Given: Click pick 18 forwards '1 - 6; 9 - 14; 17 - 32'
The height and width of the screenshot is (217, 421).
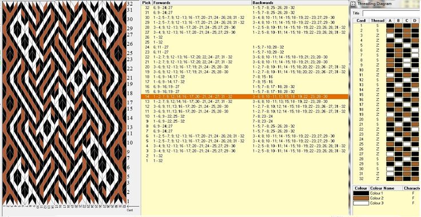Looking at the screenshot, I should [169, 77].
